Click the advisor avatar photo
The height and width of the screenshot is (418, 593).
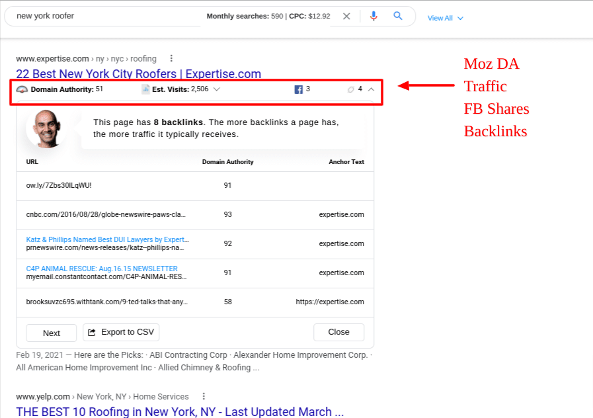coord(46,128)
